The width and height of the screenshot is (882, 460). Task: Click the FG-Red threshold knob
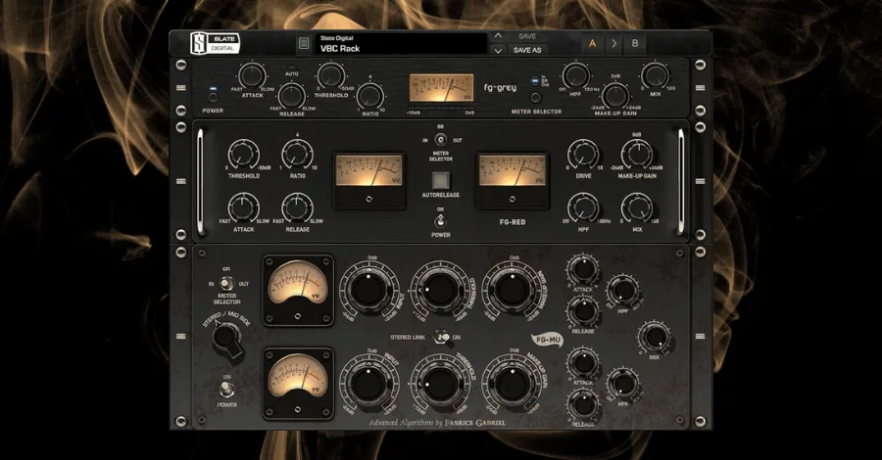244,154
